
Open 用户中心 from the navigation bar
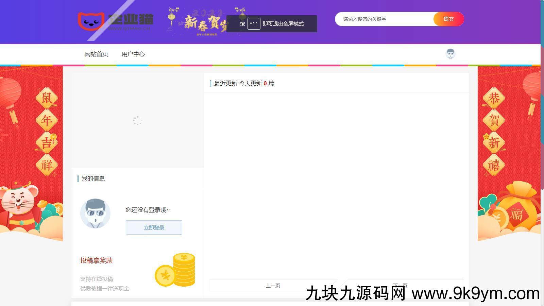tap(133, 54)
